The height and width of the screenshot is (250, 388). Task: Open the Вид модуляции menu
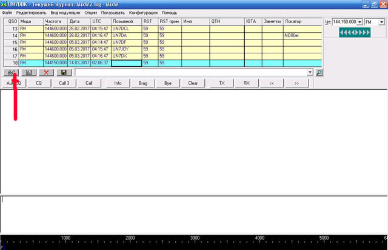65,13
